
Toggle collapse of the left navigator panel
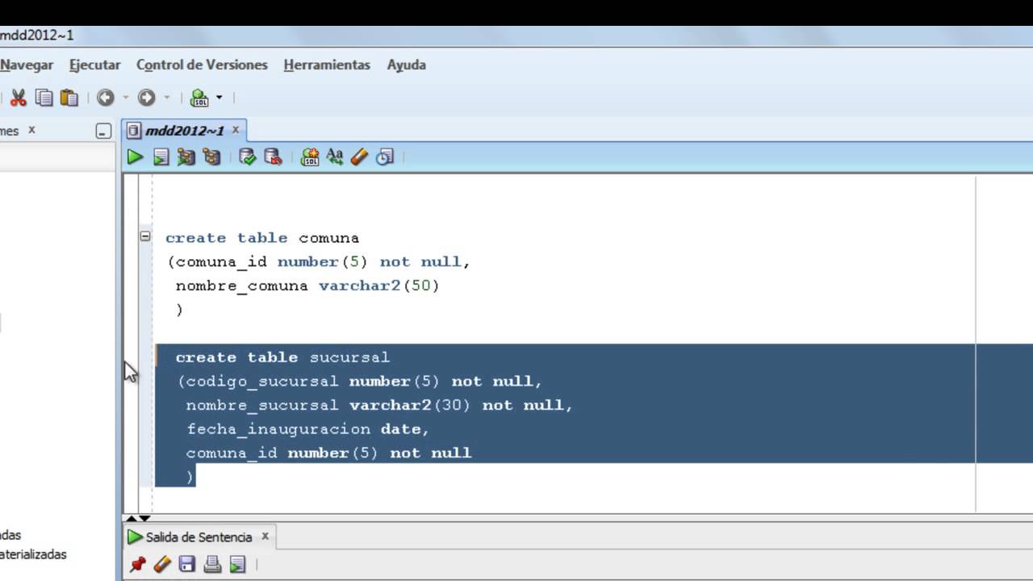pyautogui.click(x=102, y=130)
